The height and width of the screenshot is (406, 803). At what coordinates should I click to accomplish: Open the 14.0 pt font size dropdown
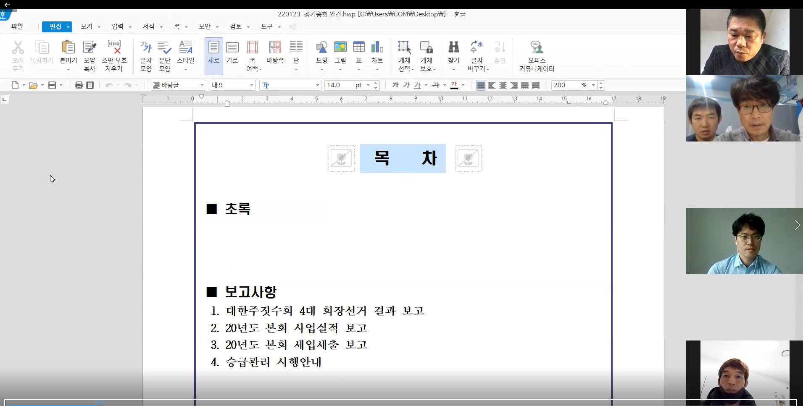pyautogui.click(x=368, y=85)
